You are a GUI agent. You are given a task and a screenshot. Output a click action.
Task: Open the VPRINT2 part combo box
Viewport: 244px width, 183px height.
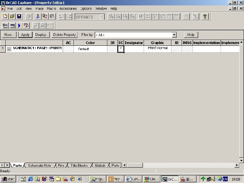click(89, 17)
